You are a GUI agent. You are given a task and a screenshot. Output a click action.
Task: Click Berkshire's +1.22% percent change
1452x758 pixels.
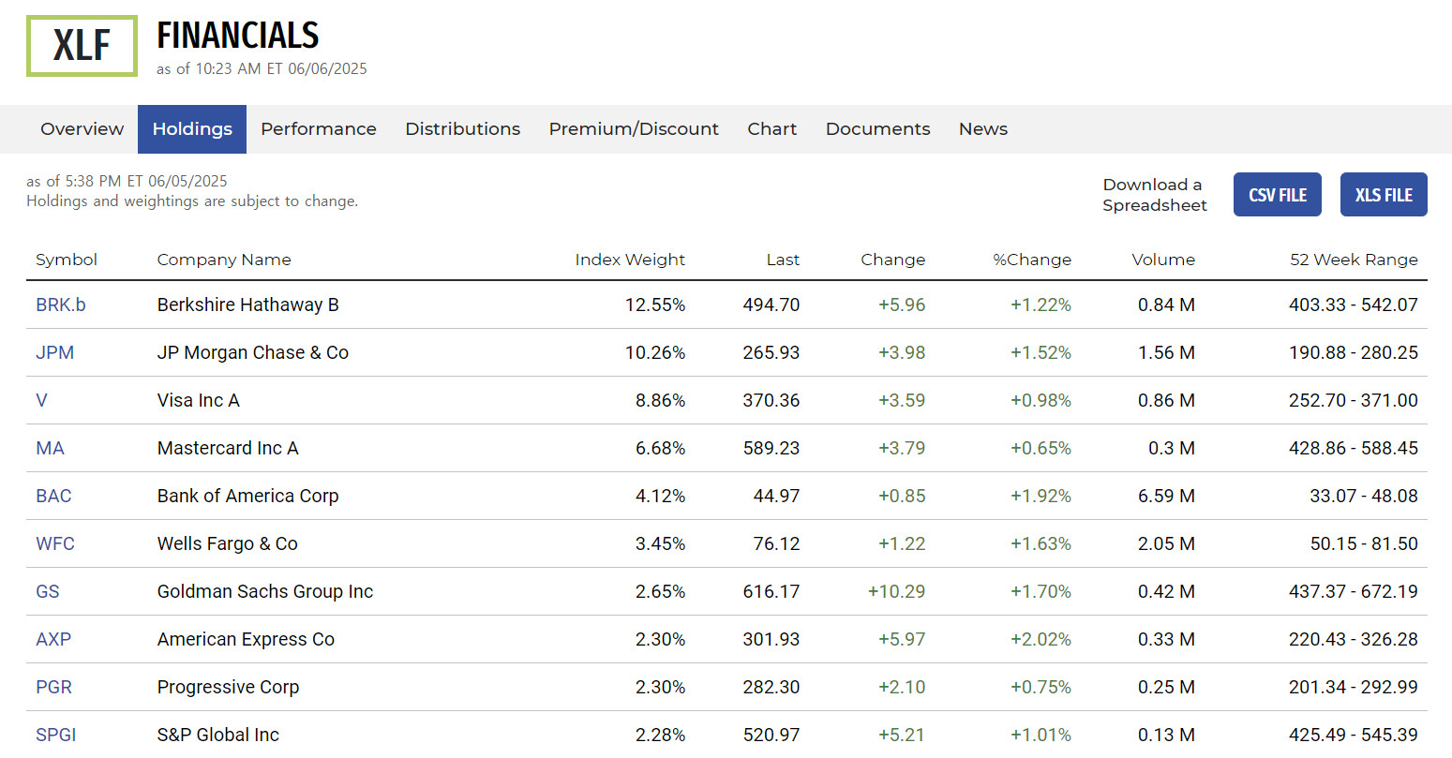[1040, 305]
